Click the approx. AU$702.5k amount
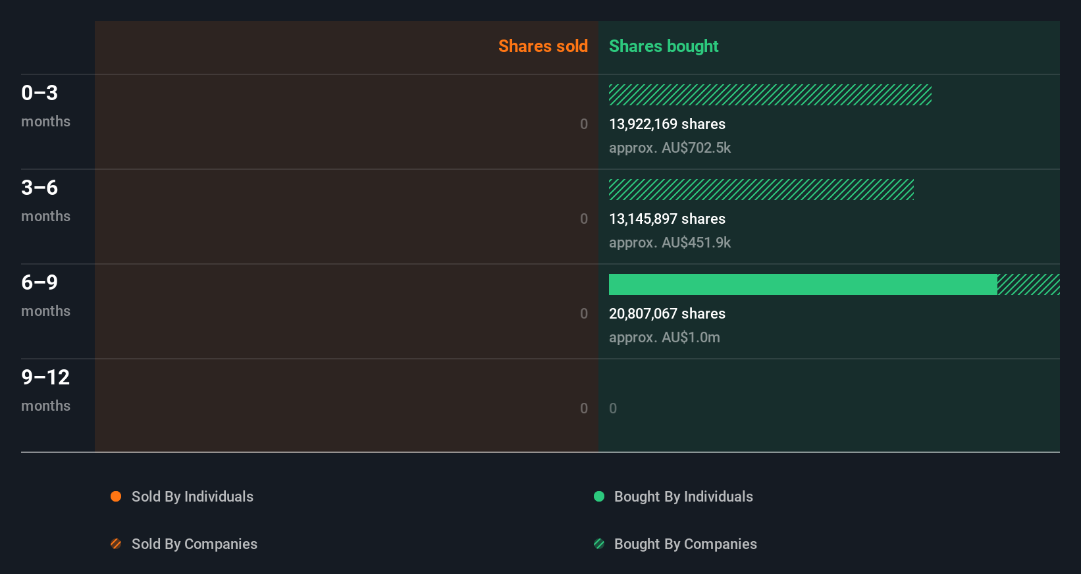 (670, 147)
